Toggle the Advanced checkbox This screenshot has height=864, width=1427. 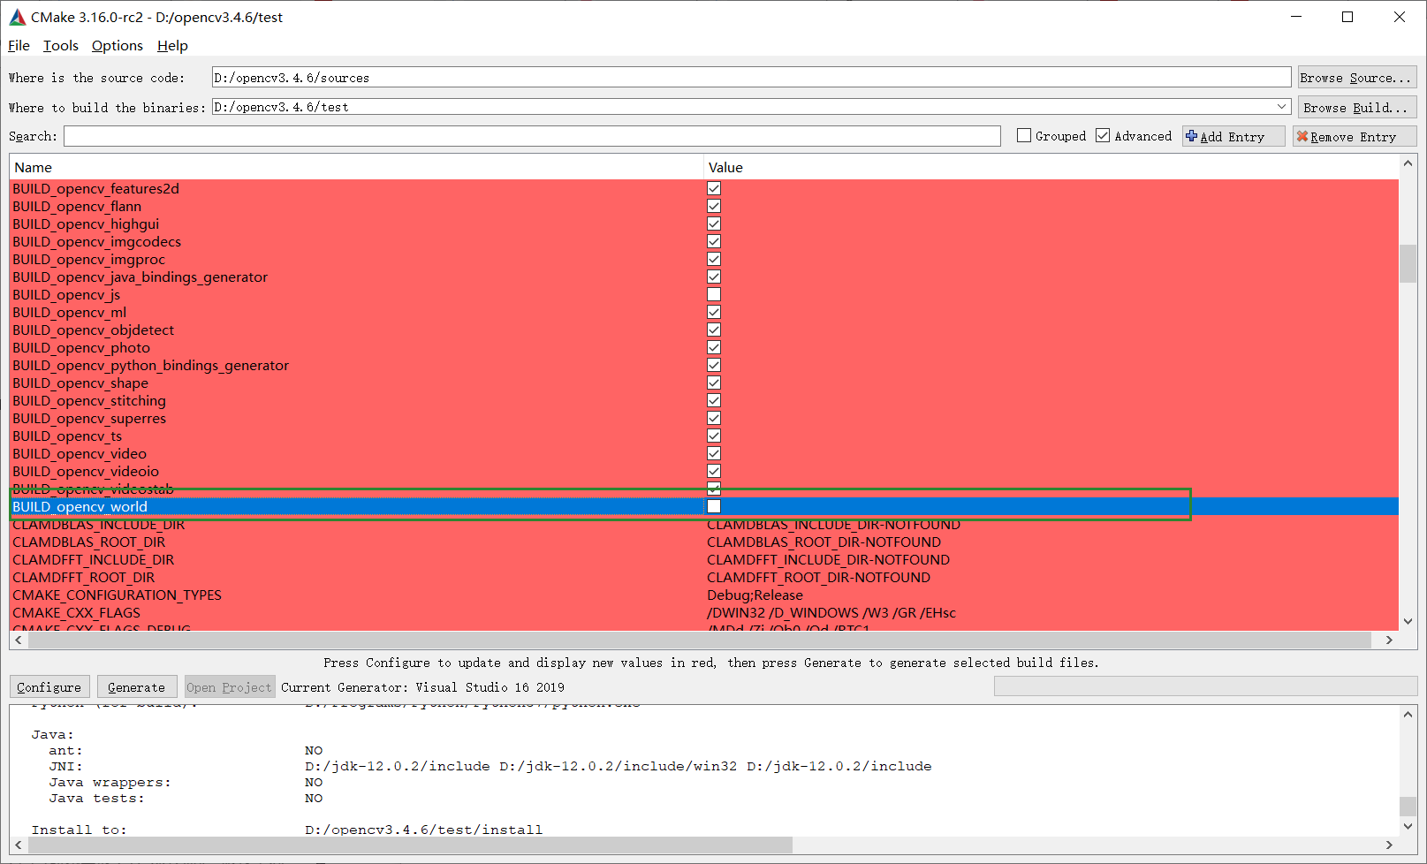click(x=1103, y=135)
